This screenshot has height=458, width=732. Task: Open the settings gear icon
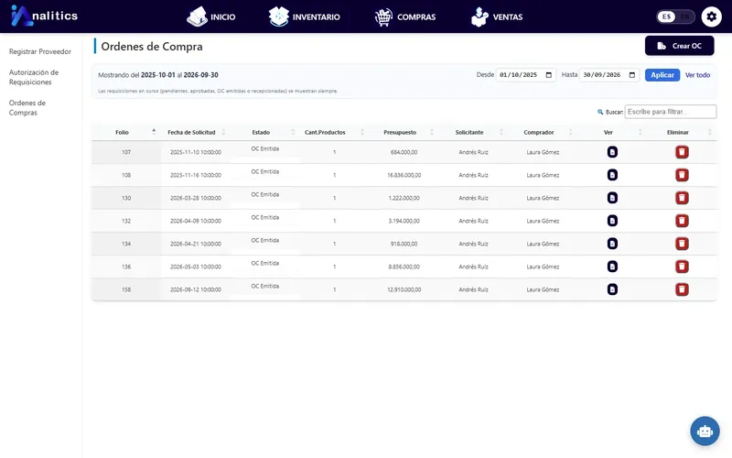(x=711, y=16)
